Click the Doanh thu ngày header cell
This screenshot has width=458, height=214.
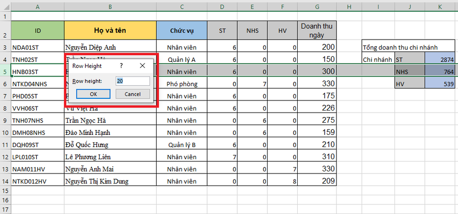coord(317,30)
